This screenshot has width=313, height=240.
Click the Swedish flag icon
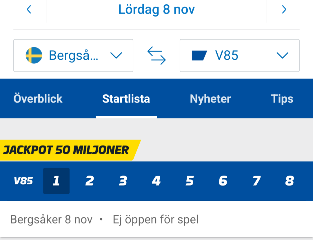tap(34, 55)
